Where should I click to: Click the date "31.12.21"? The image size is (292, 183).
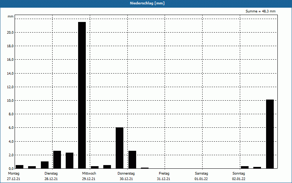[164, 179]
